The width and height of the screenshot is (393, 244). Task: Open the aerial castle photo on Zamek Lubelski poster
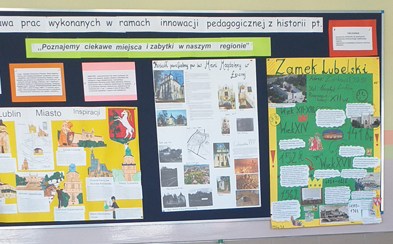[x=287, y=89]
